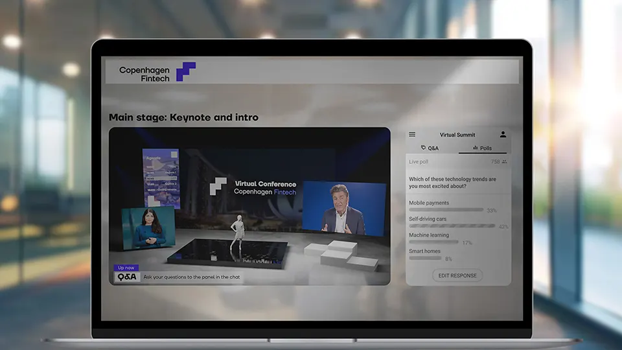Open the hamburger menu in Virtual Summit panel
622x350 pixels.
point(412,135)
